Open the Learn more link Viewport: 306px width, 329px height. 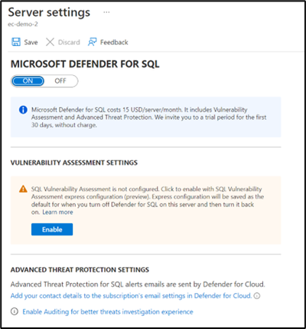tap(57, 212)
